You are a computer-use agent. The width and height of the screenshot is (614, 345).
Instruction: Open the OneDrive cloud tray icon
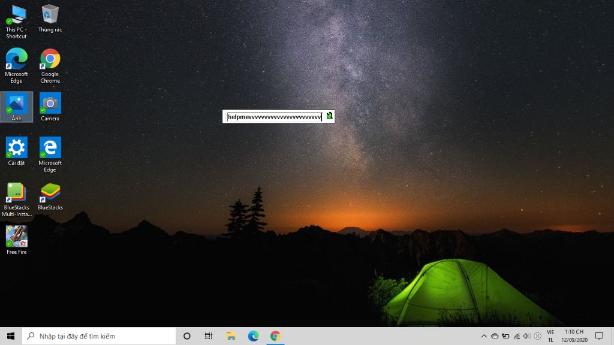(x=495, y=336)
